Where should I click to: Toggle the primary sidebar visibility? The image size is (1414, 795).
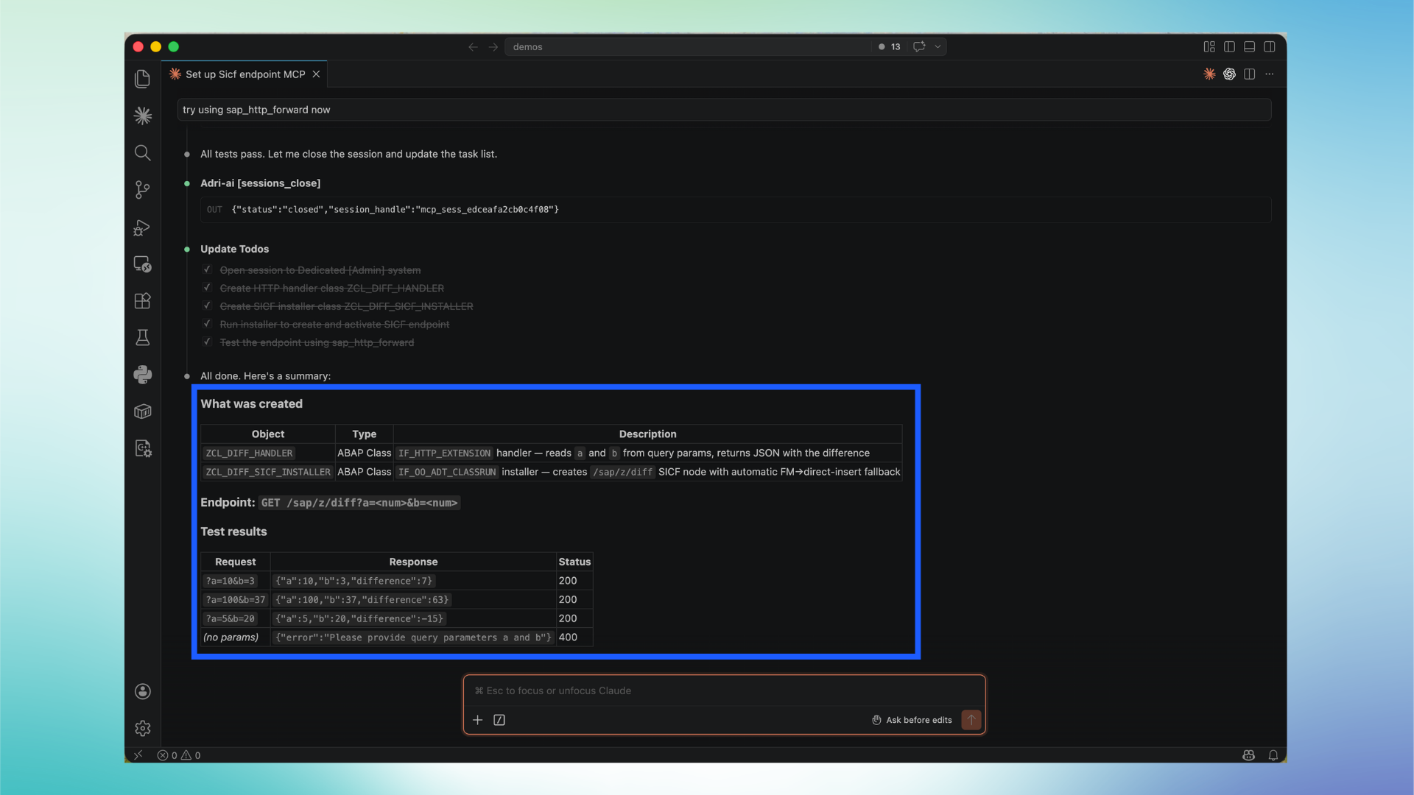pyautogui.click(x=1228, y=46)
